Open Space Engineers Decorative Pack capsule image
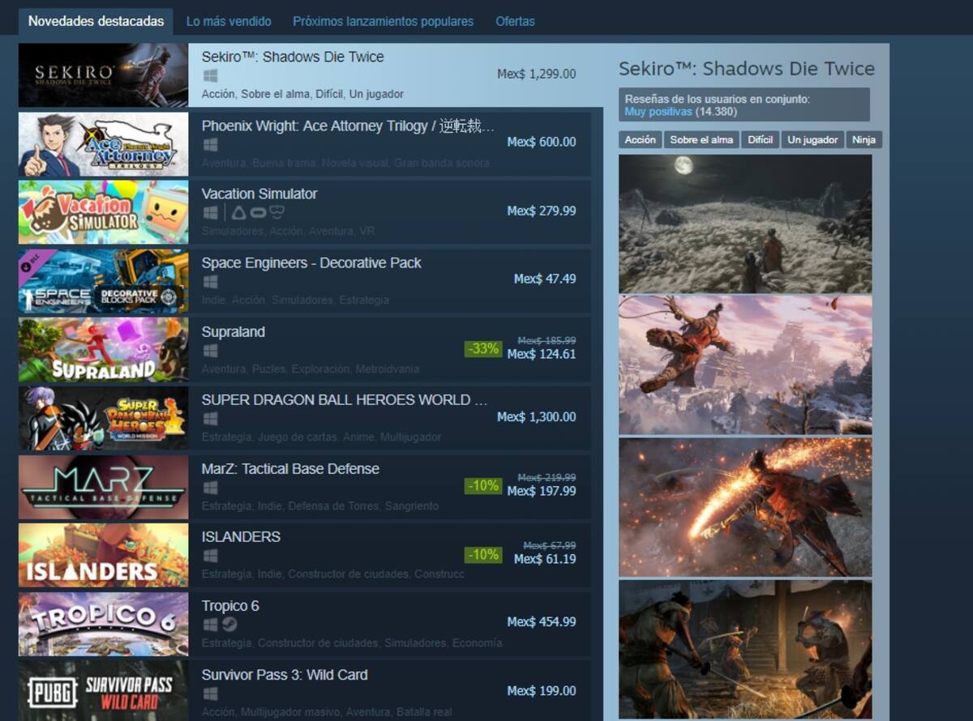973x721 pixels. point(103,281)
